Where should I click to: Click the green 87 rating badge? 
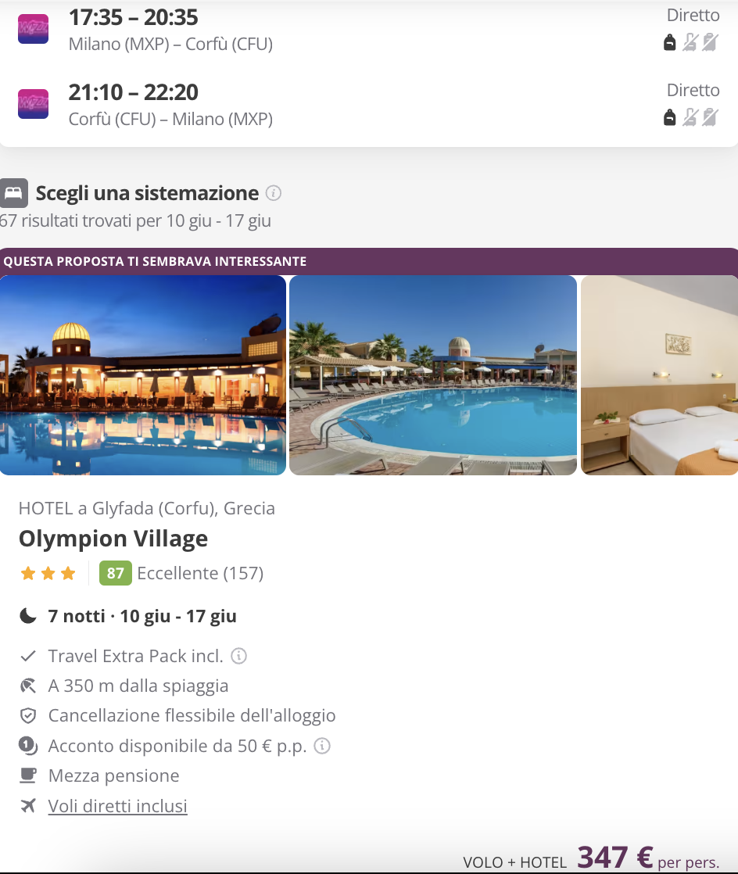[116, 573]
